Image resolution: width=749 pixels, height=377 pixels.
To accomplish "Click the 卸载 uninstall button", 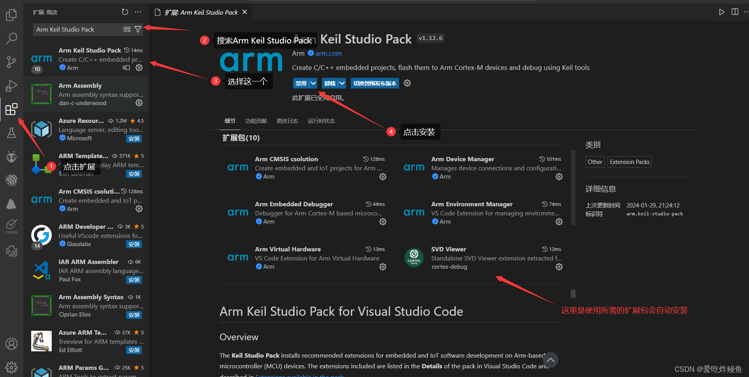I will (330, 83).
